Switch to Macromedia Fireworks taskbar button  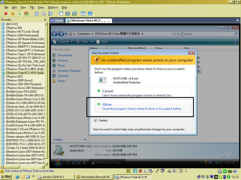coord(95,177)
